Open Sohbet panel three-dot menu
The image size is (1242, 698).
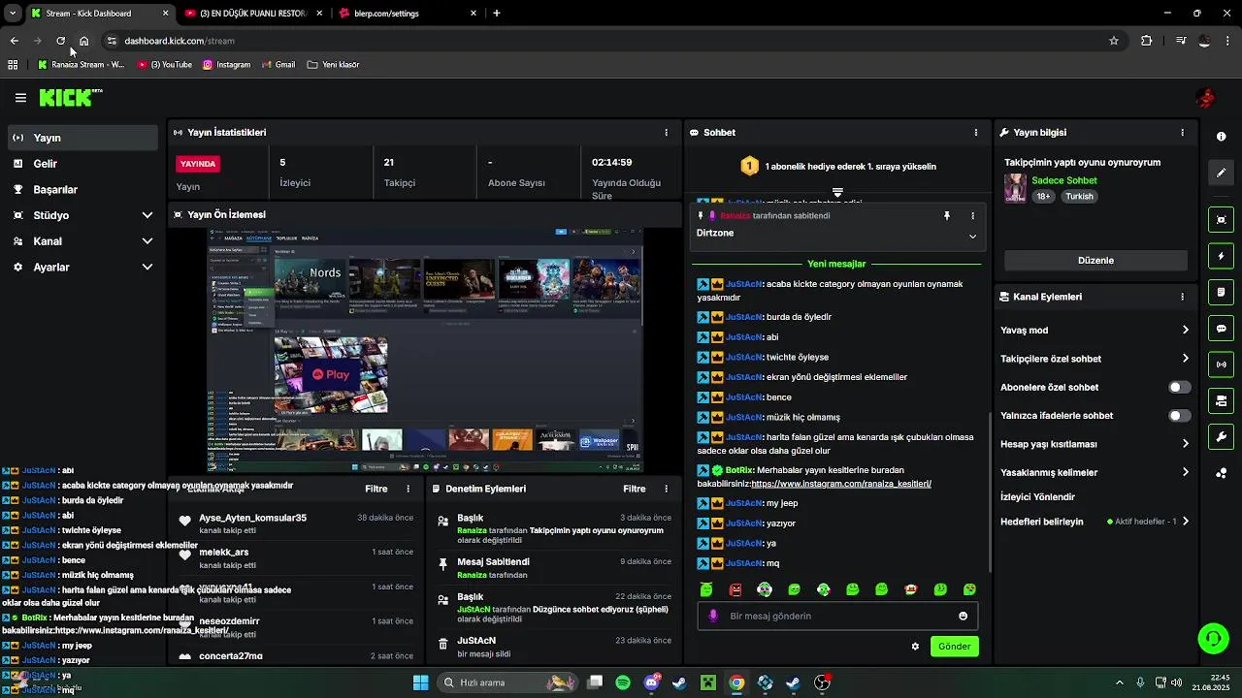coord(976,132)
